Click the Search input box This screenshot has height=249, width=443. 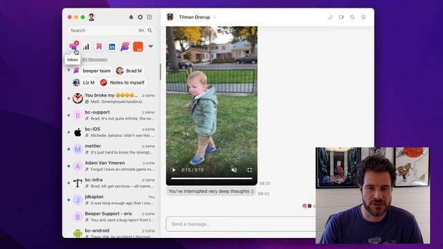tap(111, 30)
